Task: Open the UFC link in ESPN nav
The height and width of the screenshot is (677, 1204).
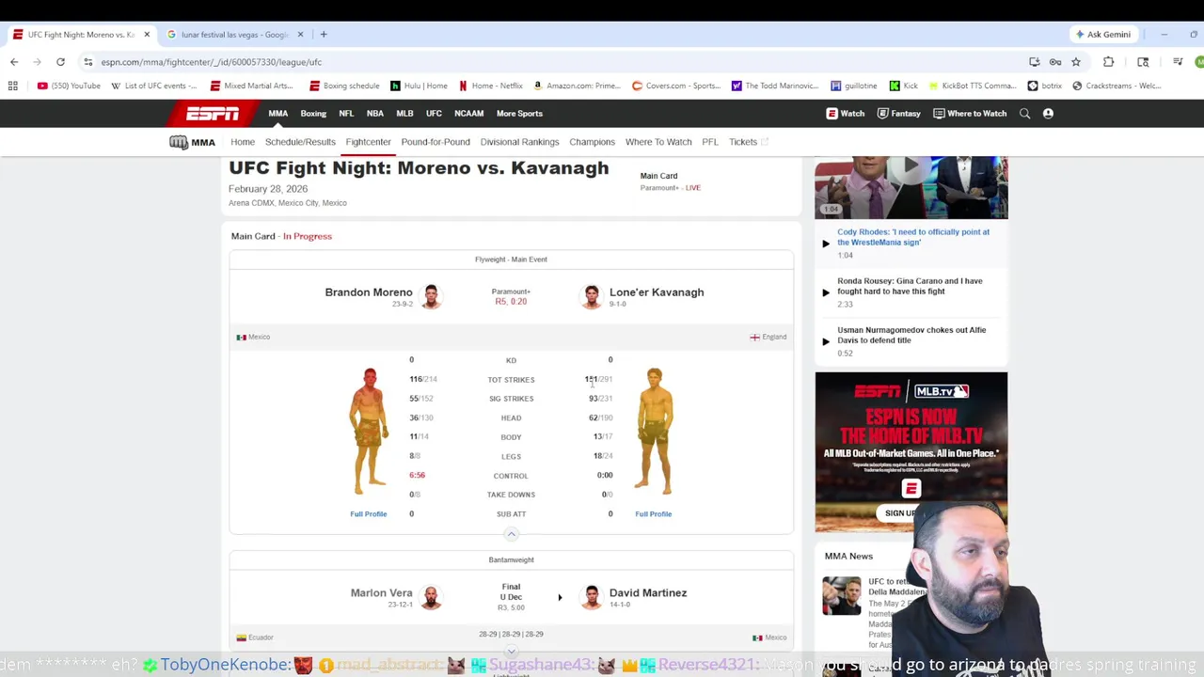Action: point(434,114)
